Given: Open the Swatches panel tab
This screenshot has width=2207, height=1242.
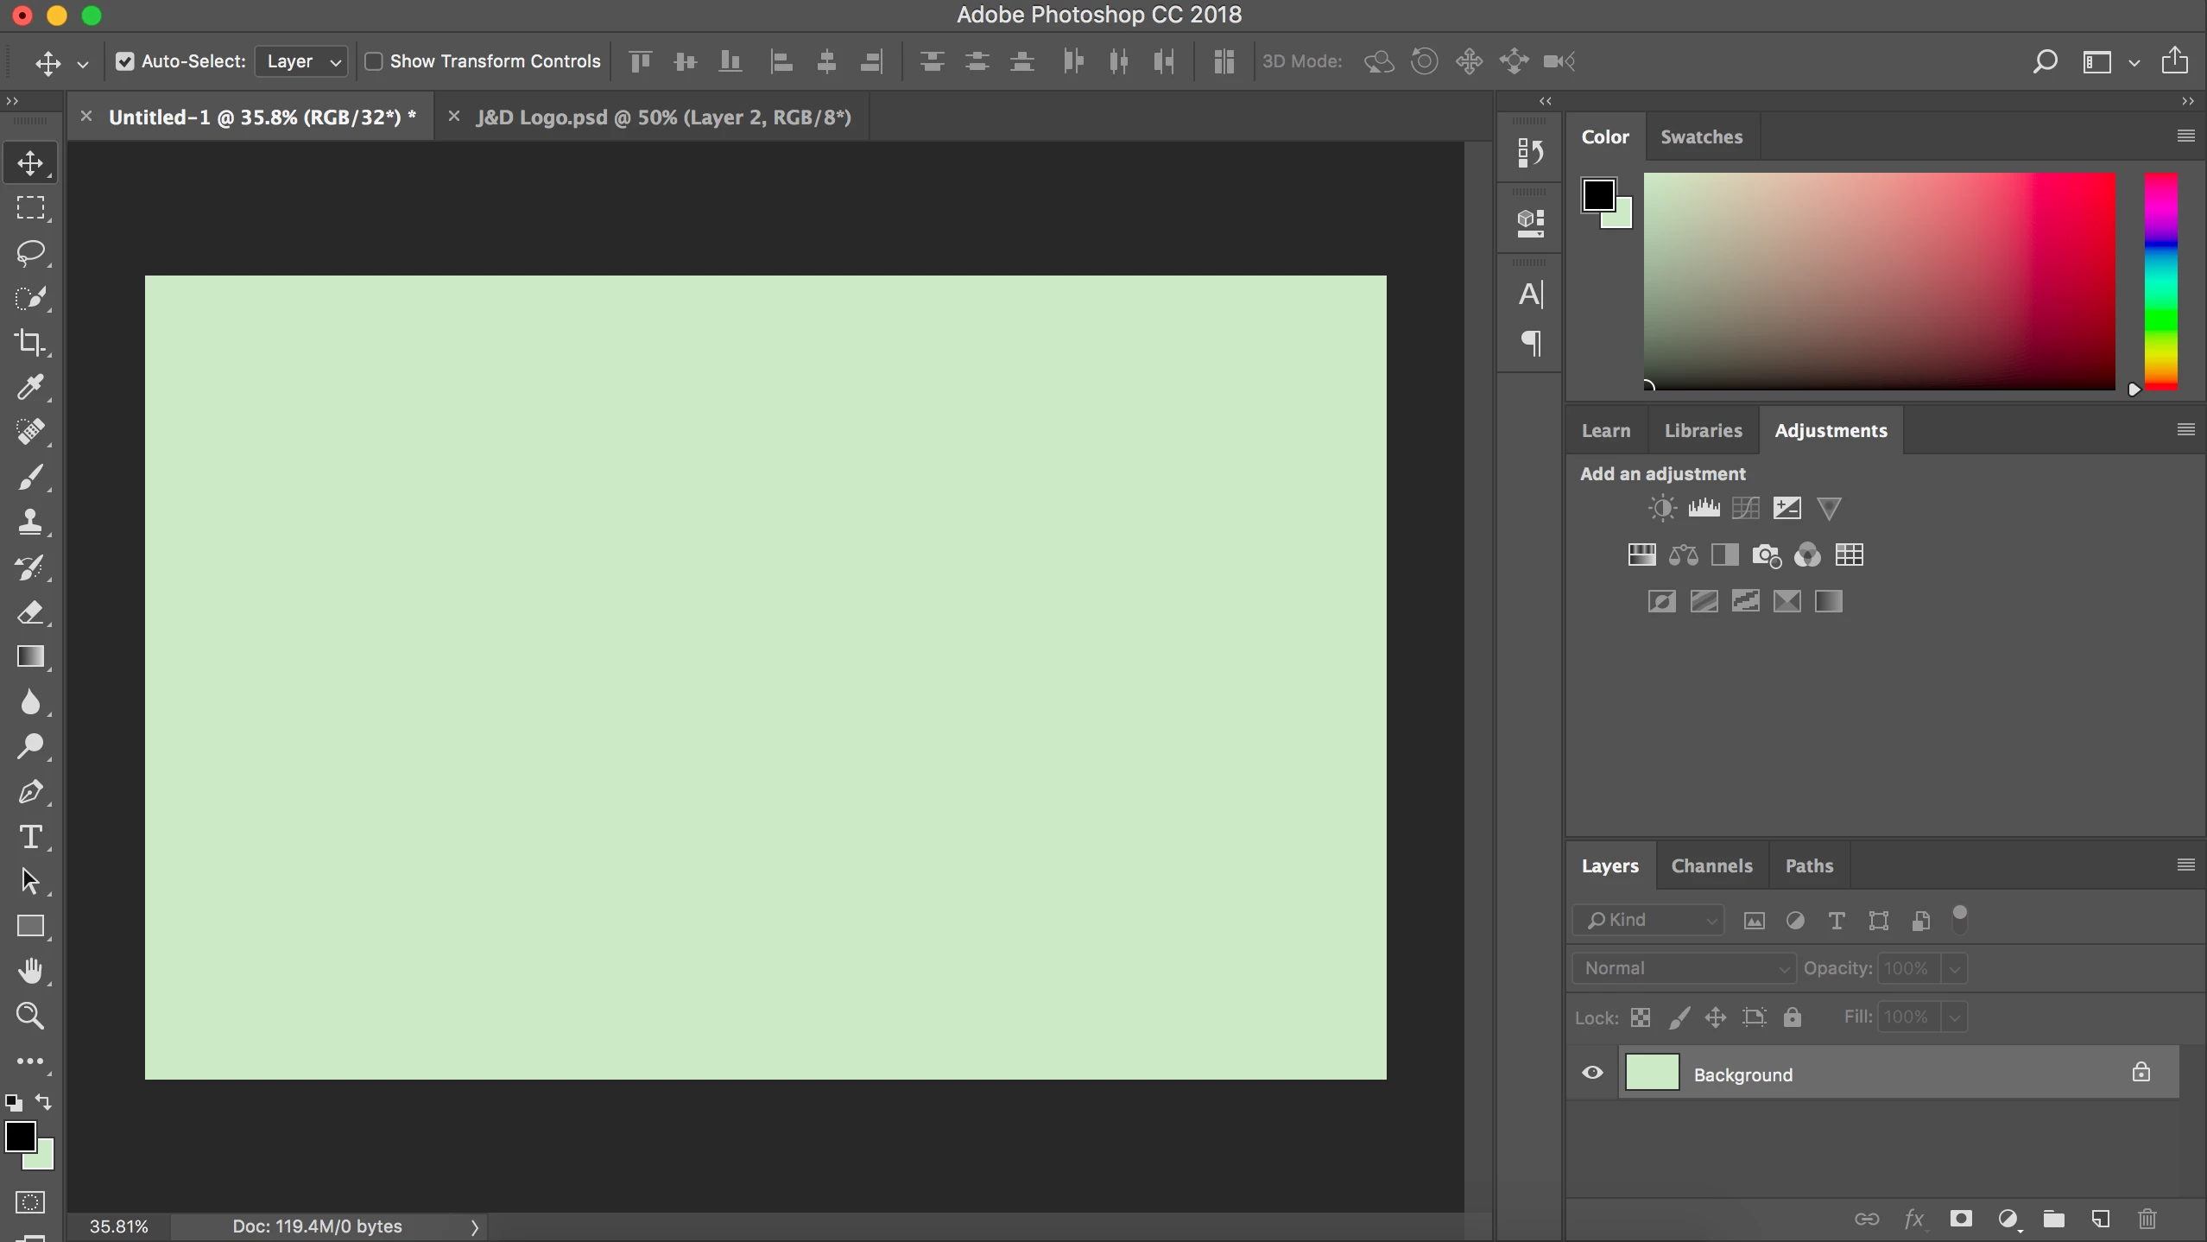Looking at the screenshot, I should pyautogui.click(x=1701, y=137).
